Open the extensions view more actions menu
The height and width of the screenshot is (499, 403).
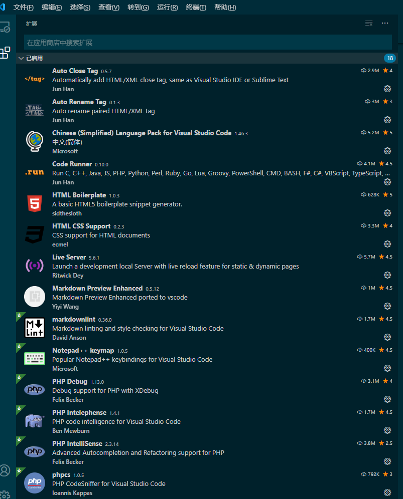pos(385,23)
